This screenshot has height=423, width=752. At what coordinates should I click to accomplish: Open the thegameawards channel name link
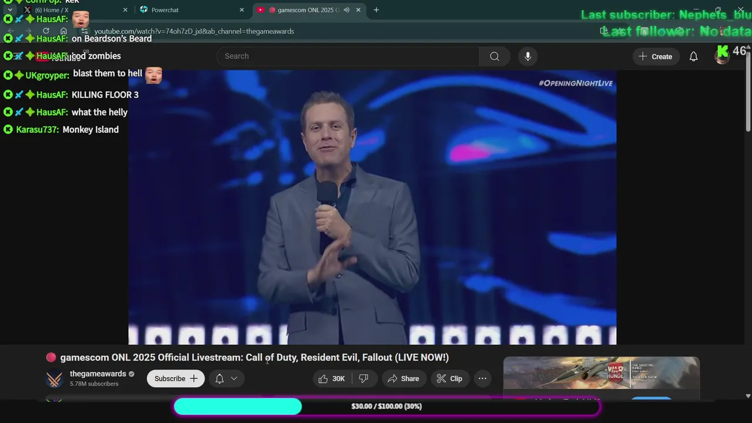pyautogui.click(x=98, y=374)
